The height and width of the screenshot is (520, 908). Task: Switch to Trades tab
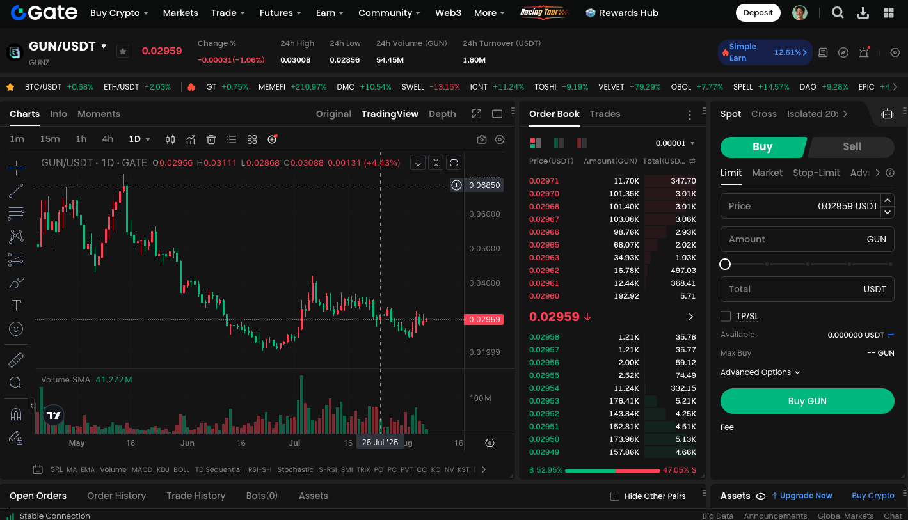click(x=605, y=114)
